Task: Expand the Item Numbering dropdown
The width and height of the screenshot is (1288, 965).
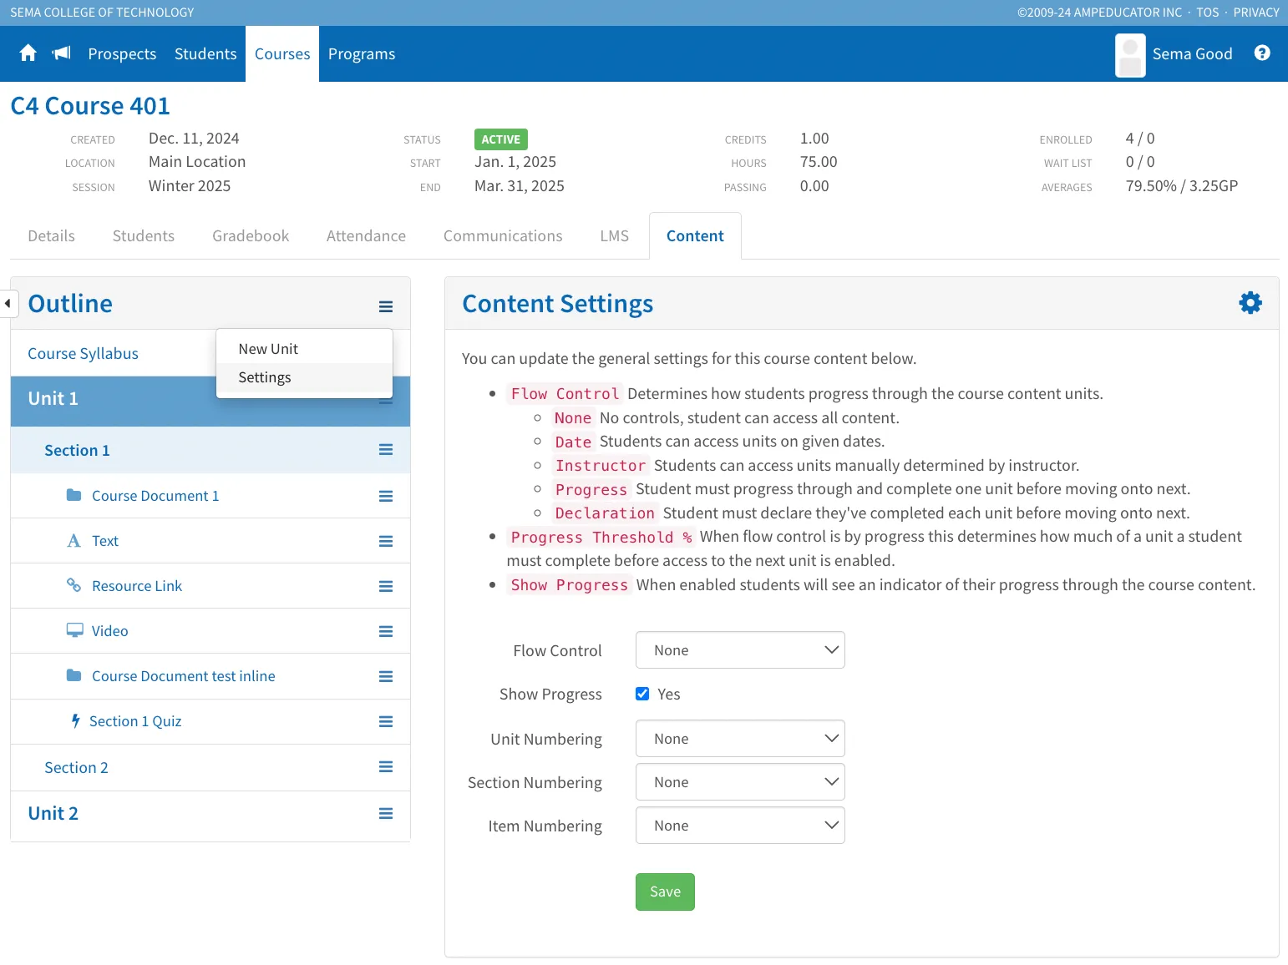Action: 740,826
